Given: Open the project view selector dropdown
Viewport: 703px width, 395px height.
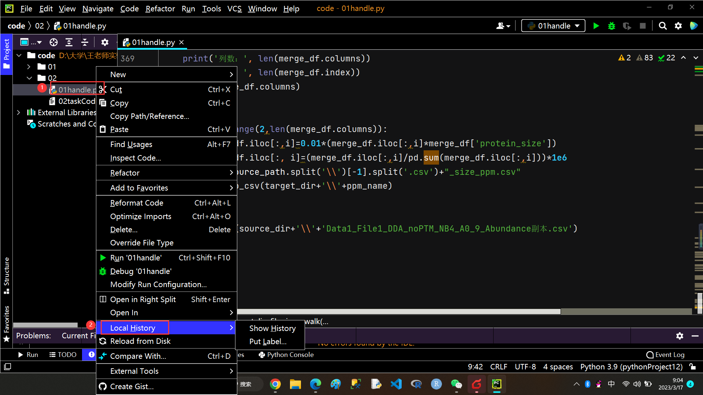Looking at the screenshot, I should pyautogui.click(x=31, y=42).
